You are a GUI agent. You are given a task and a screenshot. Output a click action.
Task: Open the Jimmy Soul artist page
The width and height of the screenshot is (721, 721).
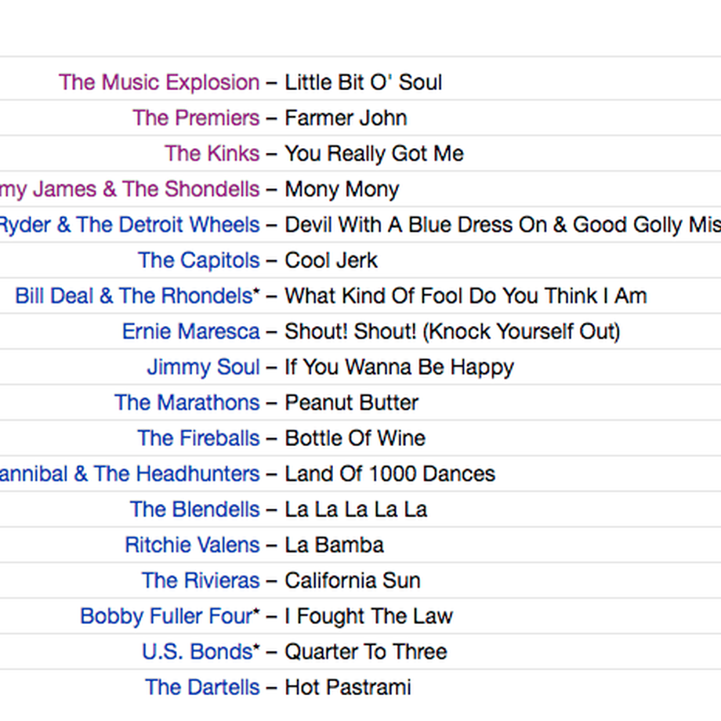tap(203, 367)
